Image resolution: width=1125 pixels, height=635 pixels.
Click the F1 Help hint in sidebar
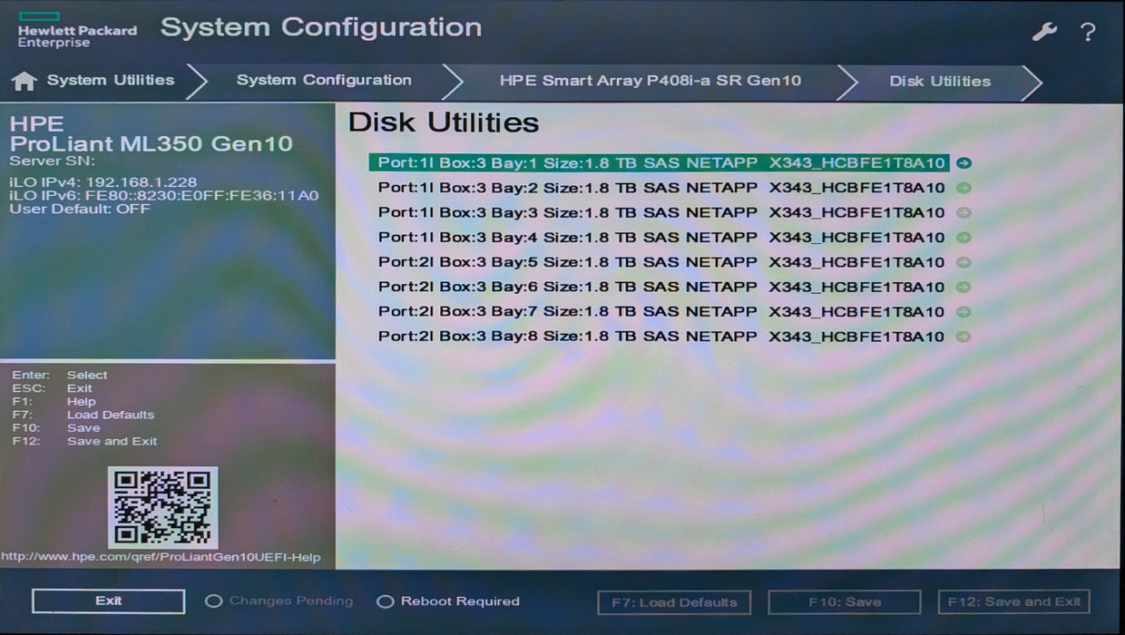(54, 402)
